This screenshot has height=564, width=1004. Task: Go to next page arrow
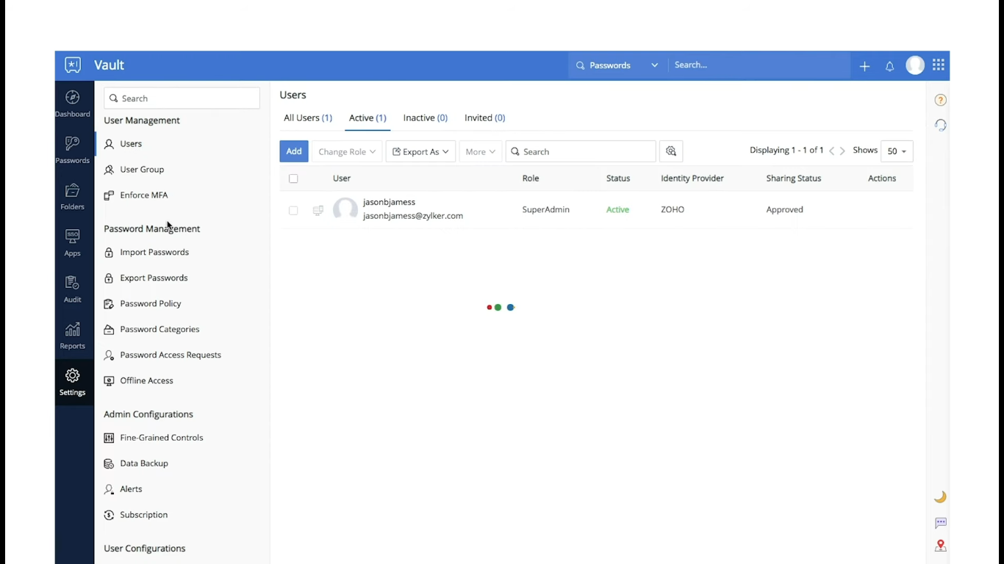pos(842,151)
